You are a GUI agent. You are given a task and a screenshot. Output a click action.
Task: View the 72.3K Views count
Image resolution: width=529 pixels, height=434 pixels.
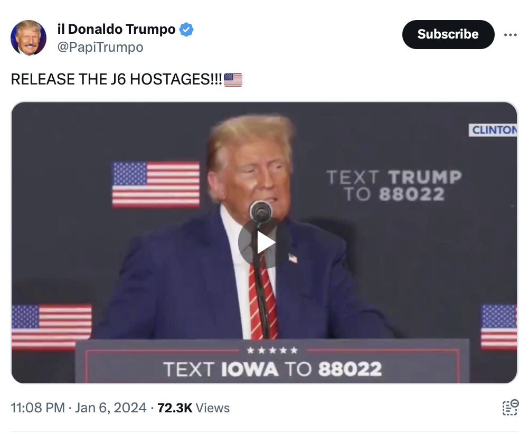click(193, 408)
